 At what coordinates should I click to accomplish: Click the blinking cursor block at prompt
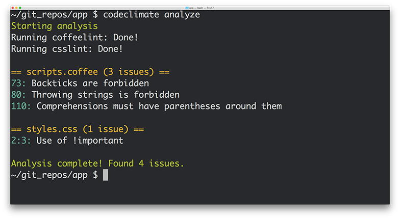(x=106, y=175)
